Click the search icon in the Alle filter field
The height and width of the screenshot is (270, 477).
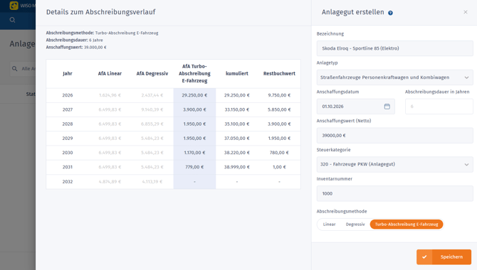15,69
